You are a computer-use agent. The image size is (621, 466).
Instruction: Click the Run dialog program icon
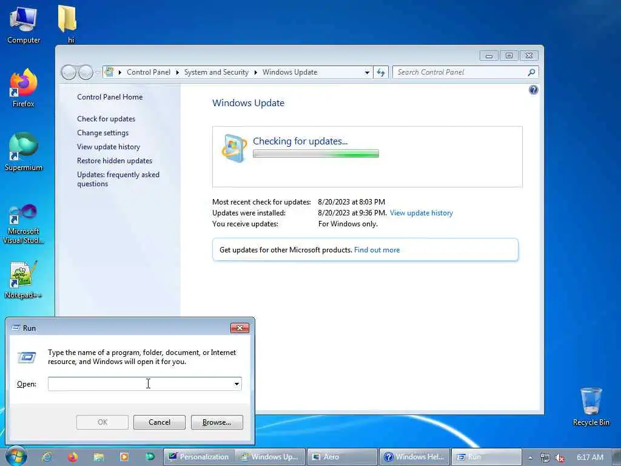point(27,357)
